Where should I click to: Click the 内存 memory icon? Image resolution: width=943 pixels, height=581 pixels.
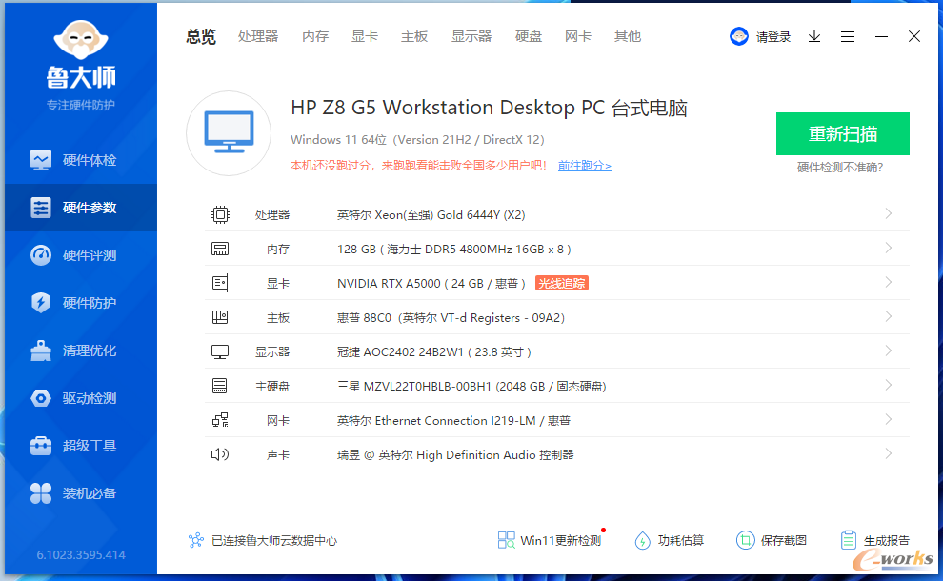pos(220,249)
